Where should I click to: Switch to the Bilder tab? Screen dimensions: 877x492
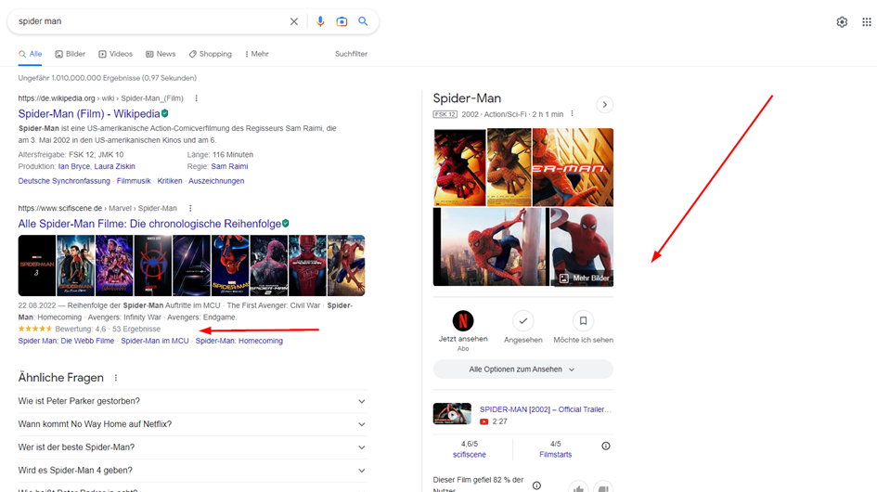coord(70,54)
